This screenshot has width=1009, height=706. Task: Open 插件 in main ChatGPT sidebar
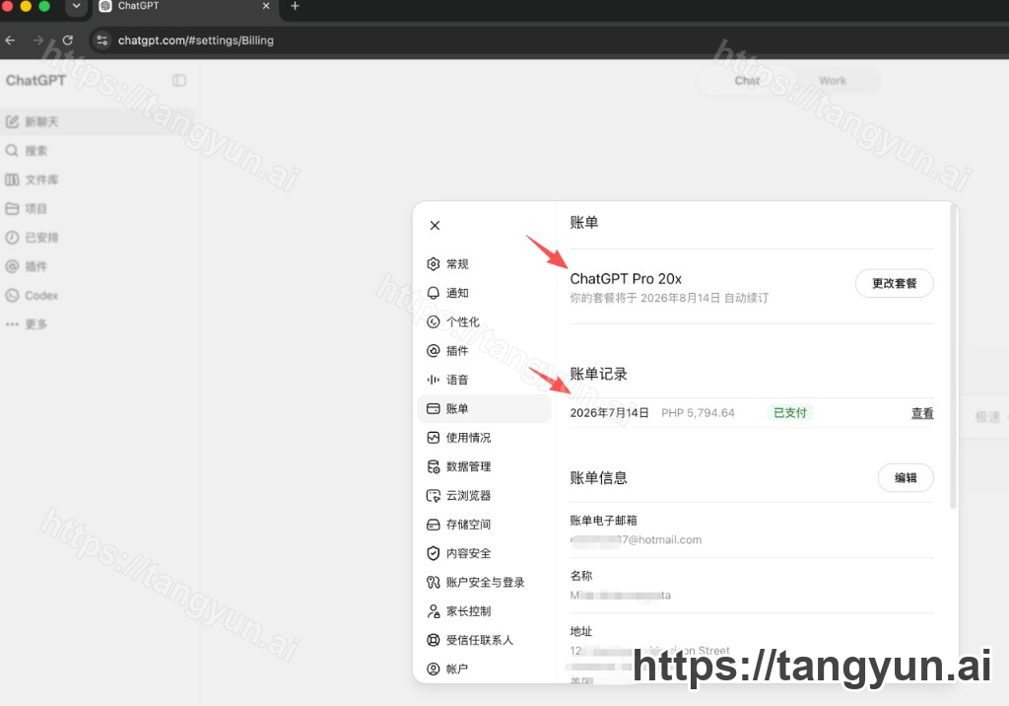point(97,266)
